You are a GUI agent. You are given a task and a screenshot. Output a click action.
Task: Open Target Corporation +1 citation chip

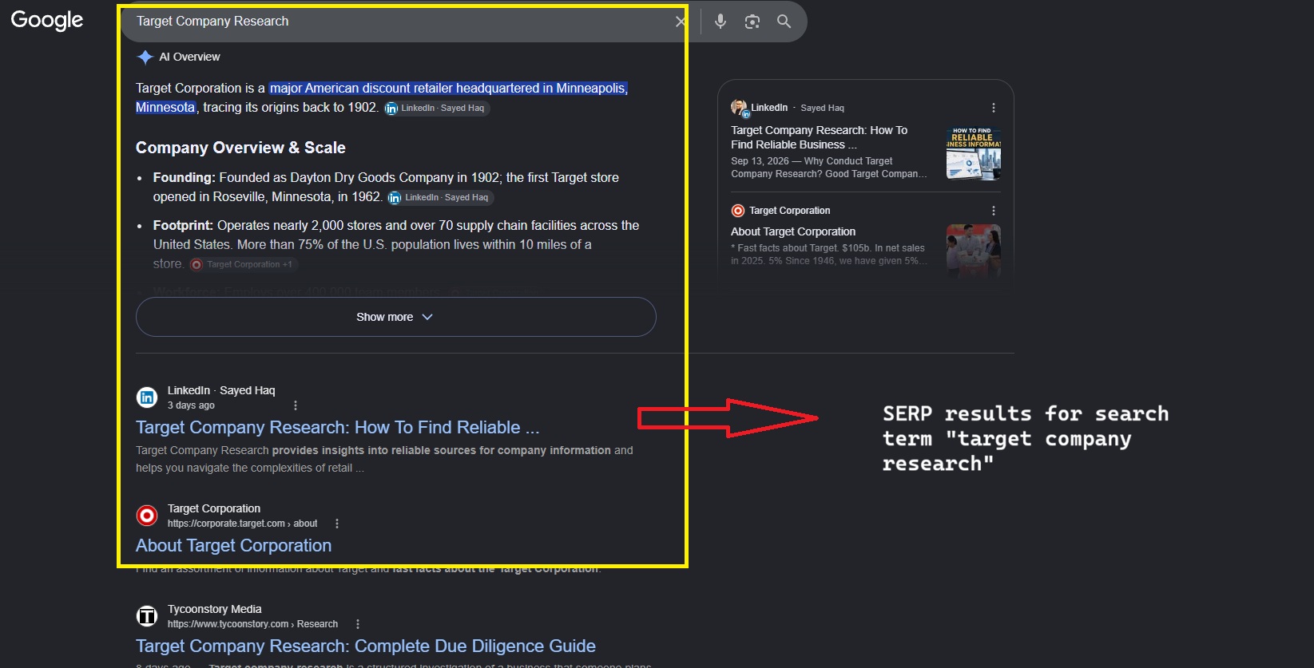tap(243, 264)
